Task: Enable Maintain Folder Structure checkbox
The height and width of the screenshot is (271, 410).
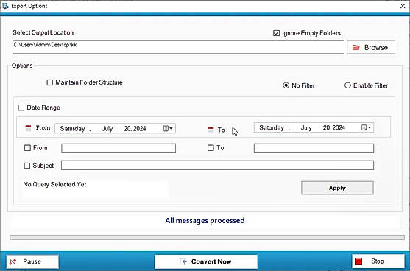Action: click(x=49, y=82)
